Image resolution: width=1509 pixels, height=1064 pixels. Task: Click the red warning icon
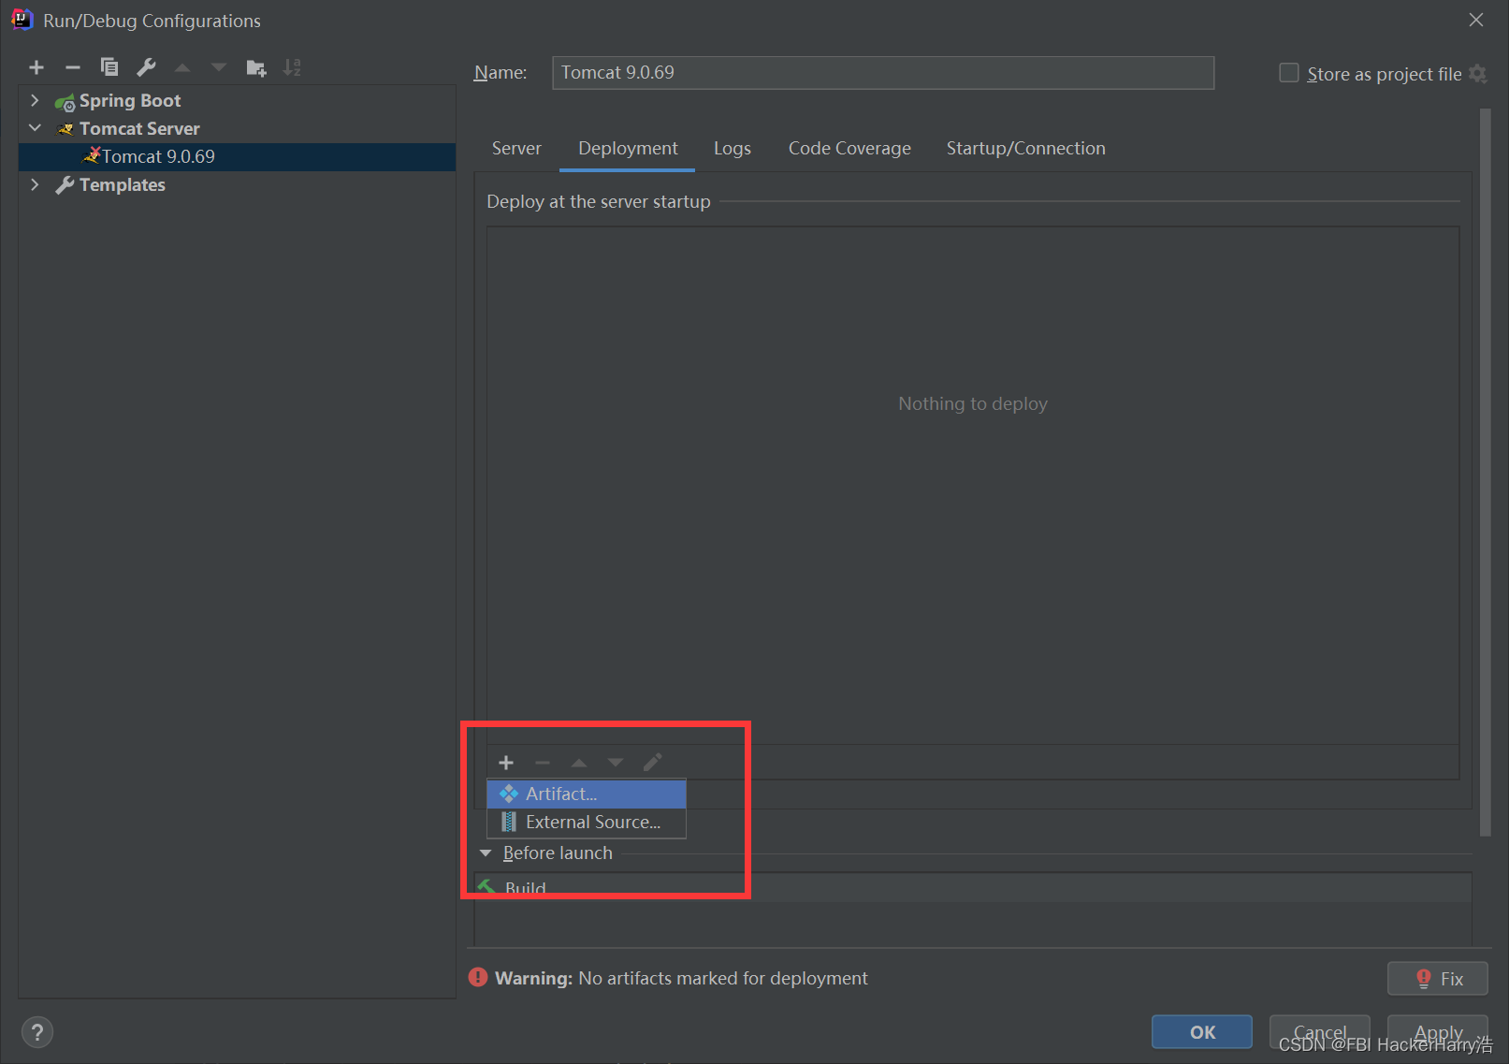pyautogui.click(x=478, y=978)
